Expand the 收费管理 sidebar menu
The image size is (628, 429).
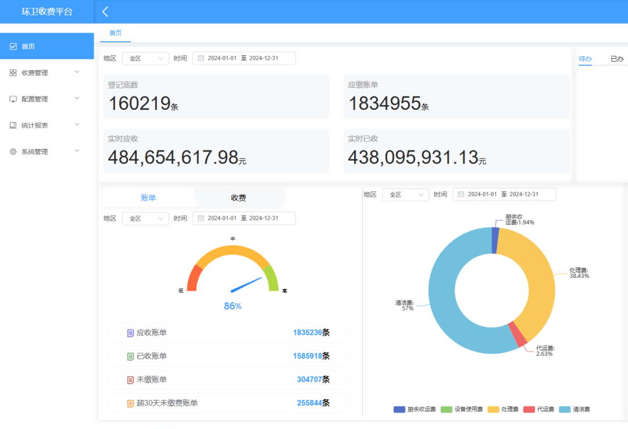(x=47, y=73)
